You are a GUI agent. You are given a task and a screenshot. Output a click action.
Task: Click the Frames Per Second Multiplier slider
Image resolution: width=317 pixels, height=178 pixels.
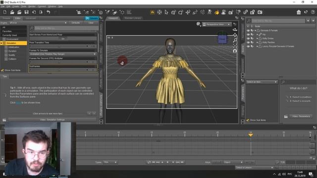pos(59,62)
